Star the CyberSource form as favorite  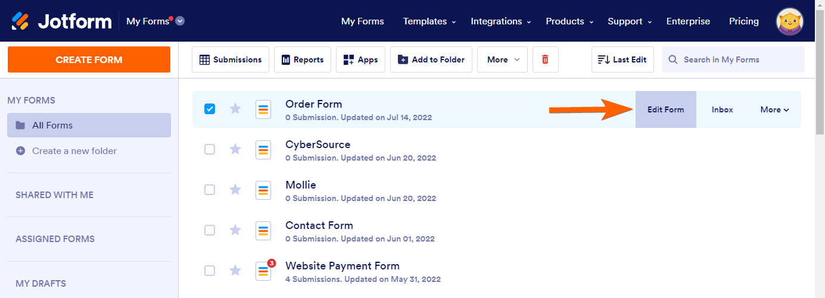pos(235,149)
